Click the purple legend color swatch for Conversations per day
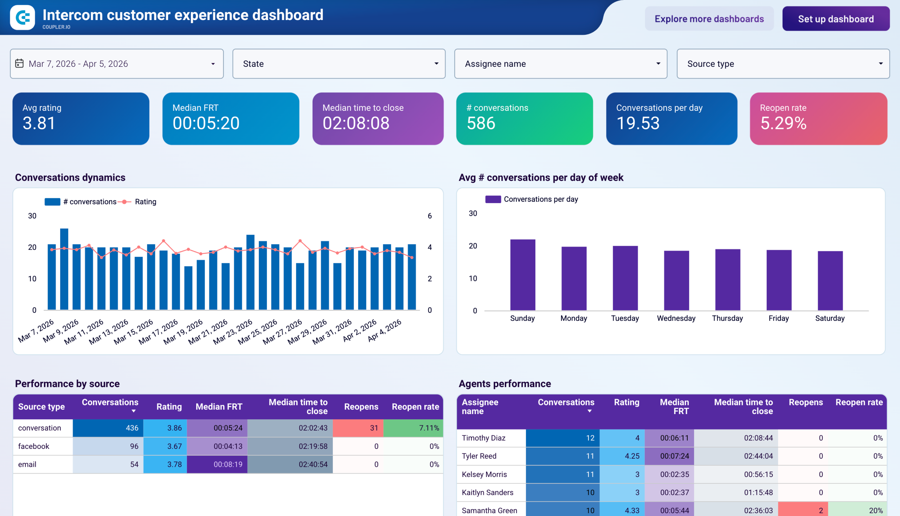 (493, 199)
